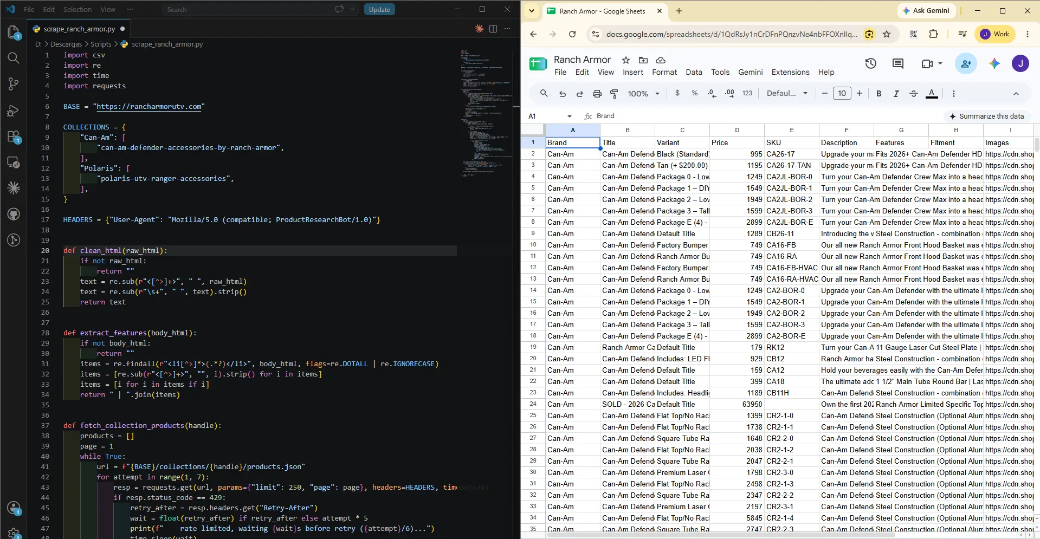Increase font size with the plus button
Image resolution: width=1040 pixels, height=539 pixels.
pos(860,94)
